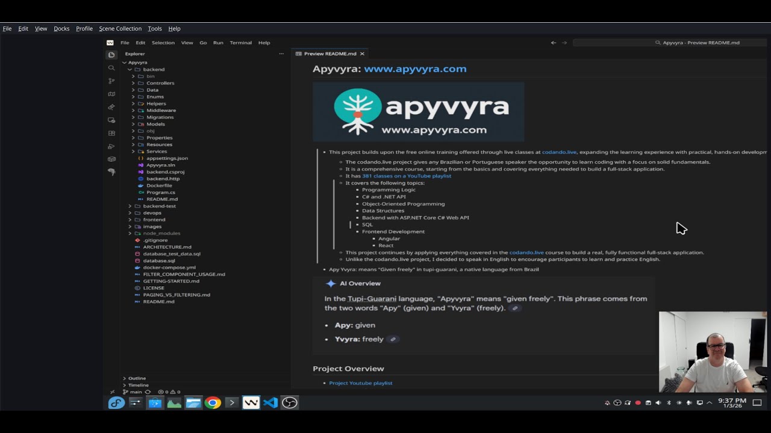Click the red recording indicator in system tray
771x433 pixels.
click(638, 403)
